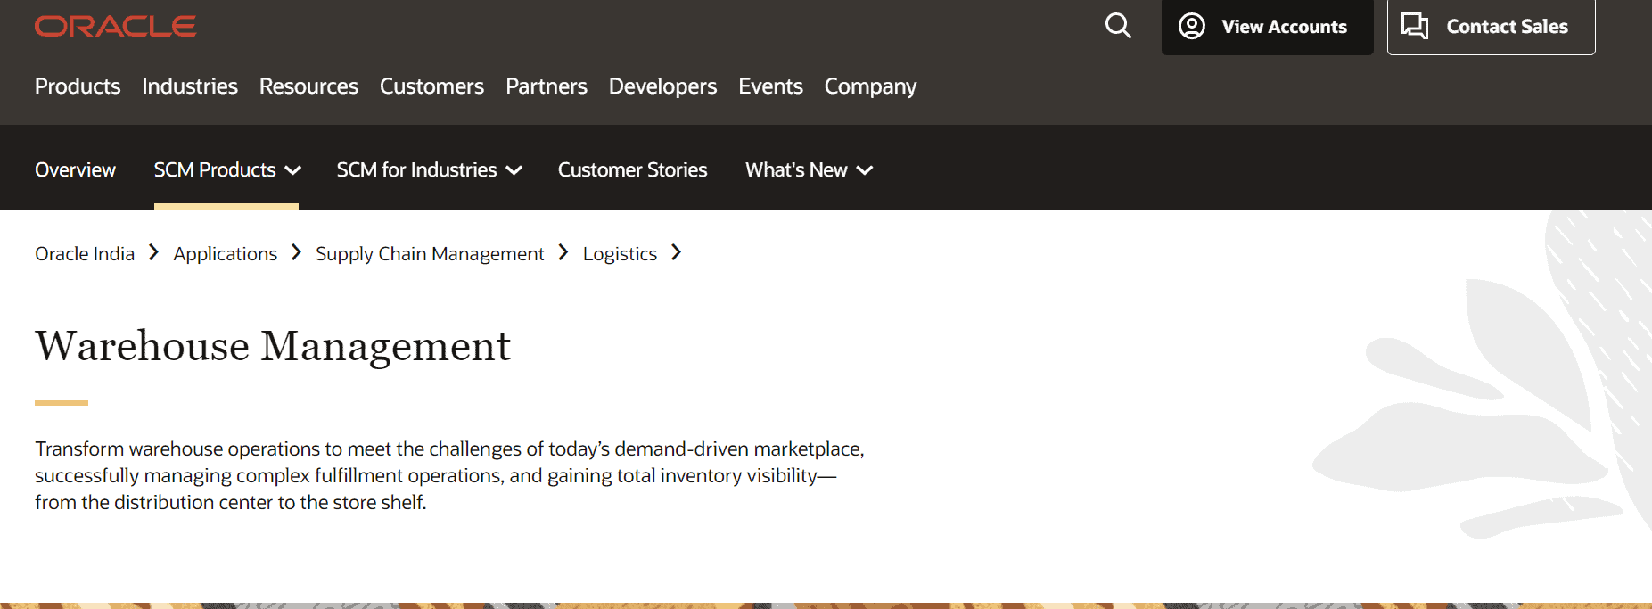
Task: Go to the Overview tab
Action: click(x=75, y=169)
